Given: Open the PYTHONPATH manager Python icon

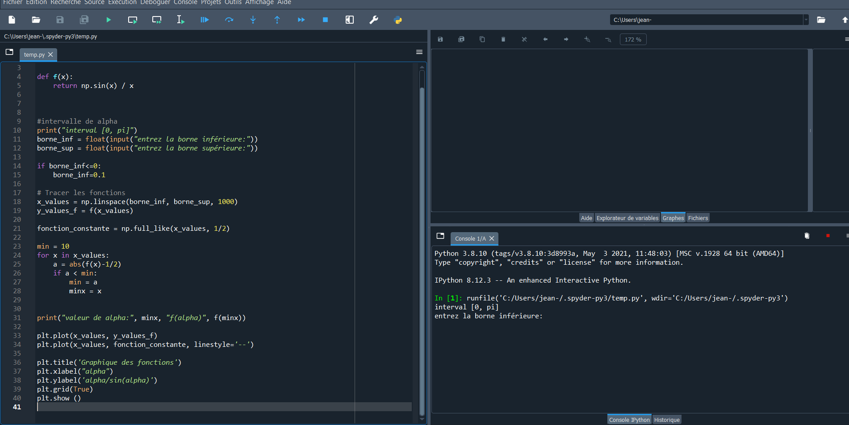Looking at the screenshot, I should click(398, 20).
